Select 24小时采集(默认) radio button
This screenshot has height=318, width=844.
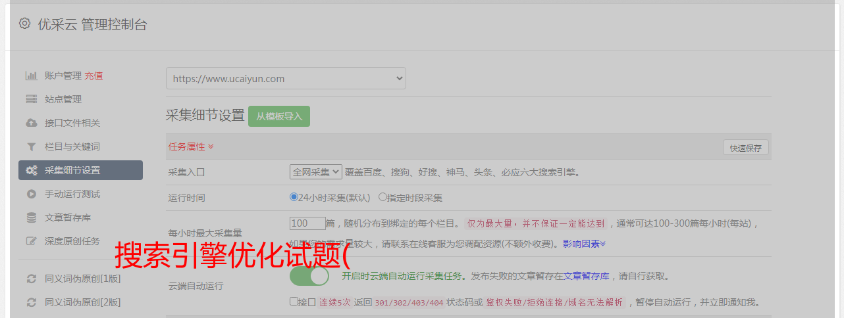[294, 196]
